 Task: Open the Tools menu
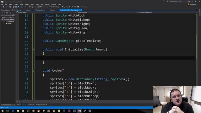[37, 4]
